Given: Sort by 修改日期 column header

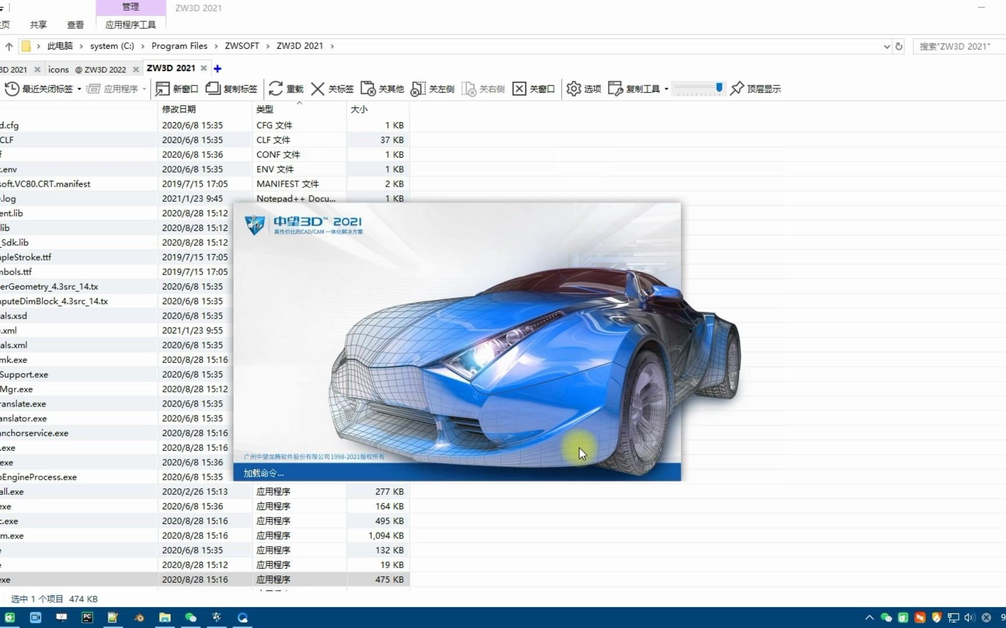Looking at the screenshot, I should click(x=205, y=109).
